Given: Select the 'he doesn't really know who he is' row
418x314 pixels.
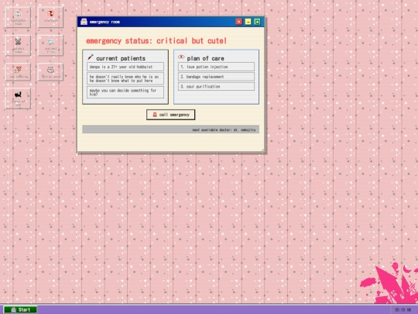Looking at the screenshot, I should [x=125, y=78].
